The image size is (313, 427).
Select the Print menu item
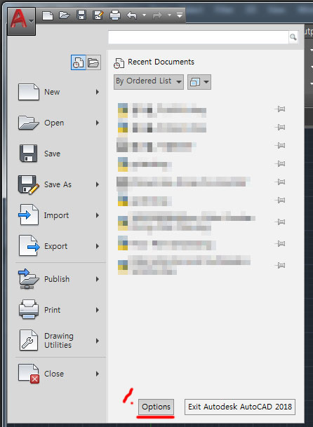pos(59,310)
